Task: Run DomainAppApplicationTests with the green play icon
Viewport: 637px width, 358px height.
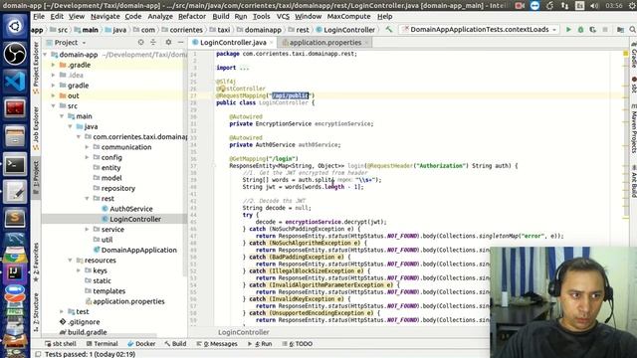Action: (568, 30)
